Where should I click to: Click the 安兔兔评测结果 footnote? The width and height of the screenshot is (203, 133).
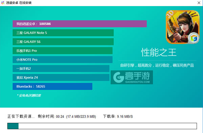[29, 95]
